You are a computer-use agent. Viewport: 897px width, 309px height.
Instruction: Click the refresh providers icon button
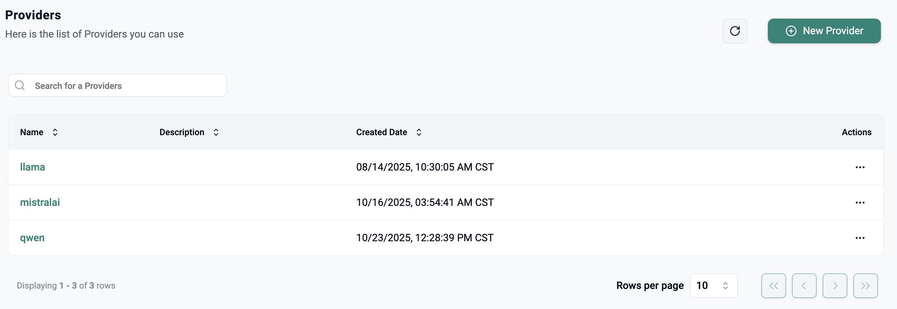click(735, 31)
